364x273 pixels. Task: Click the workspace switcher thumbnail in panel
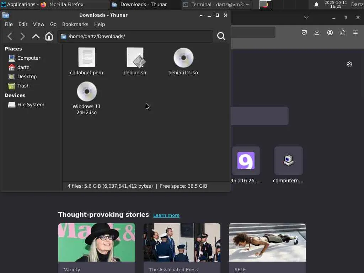click(265, 5)
